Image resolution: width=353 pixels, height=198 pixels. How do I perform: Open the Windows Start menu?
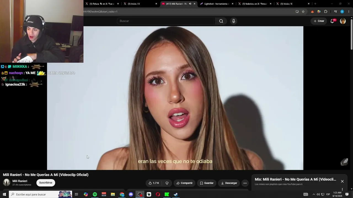[x=4, y=194]
